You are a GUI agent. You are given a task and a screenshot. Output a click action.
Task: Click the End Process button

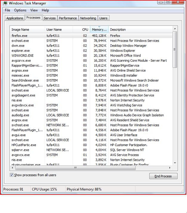click(163, 176)
